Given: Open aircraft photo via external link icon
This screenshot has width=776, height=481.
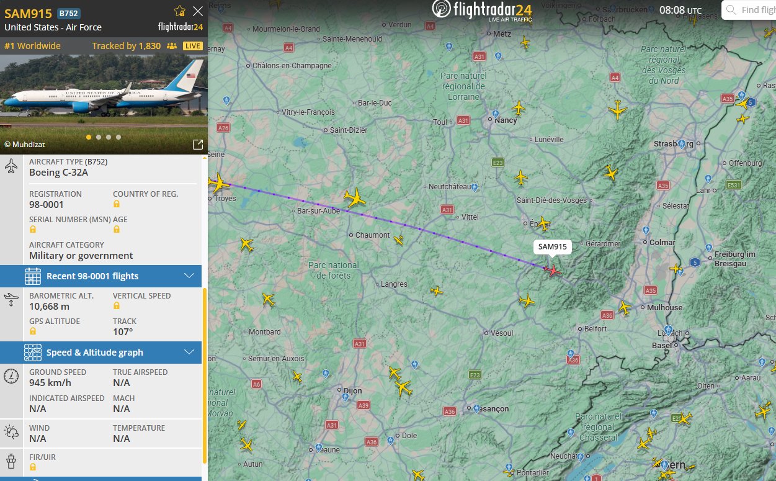Looking at the screenshot, I should click(198, 145).
